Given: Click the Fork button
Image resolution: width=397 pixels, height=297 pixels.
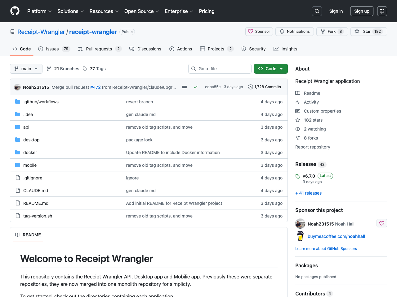Looking at the screenshot, I should point(332,31).
